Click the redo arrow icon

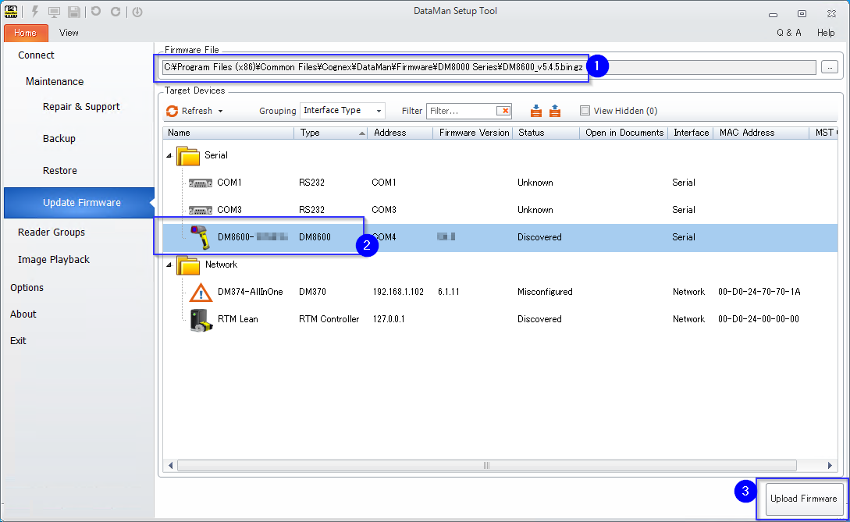[x=116, y=12]
